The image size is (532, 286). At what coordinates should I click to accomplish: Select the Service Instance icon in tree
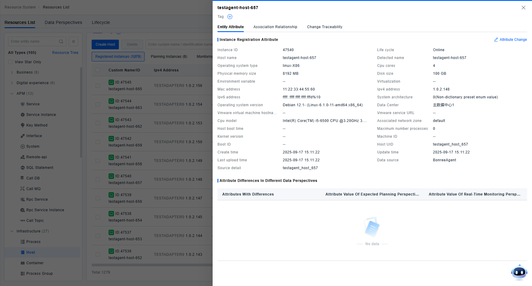tap(22, 115)
